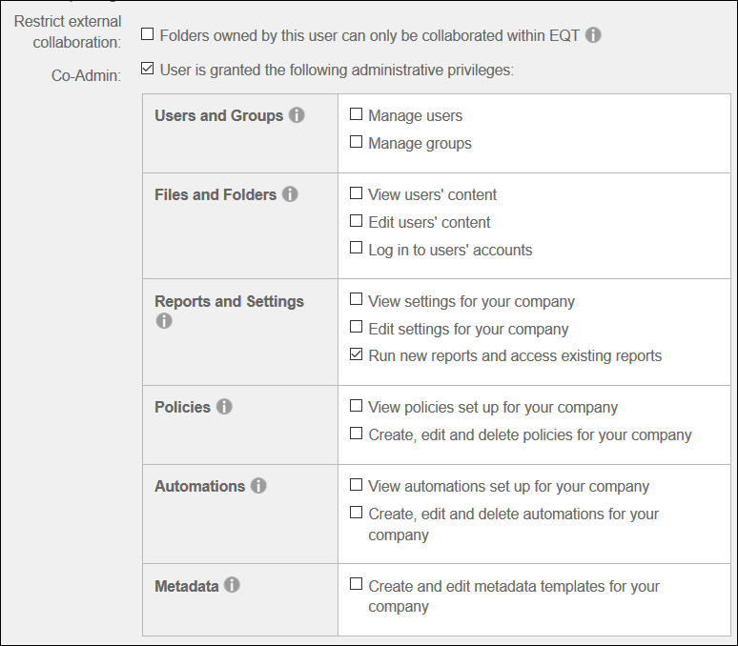Click the Automations info icon
This screenshot has height=646, width=738.
pyautogui.click(x=258, y=486)
